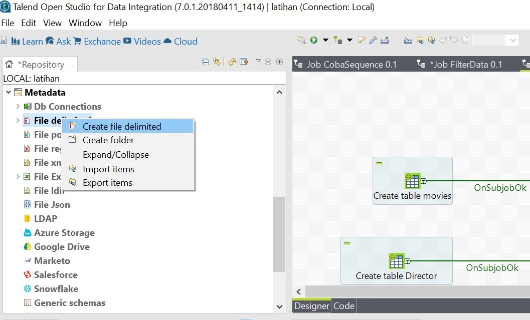Open the View menu
The width and height of the screenshot is (530, 320).
[x=52, y=23]
